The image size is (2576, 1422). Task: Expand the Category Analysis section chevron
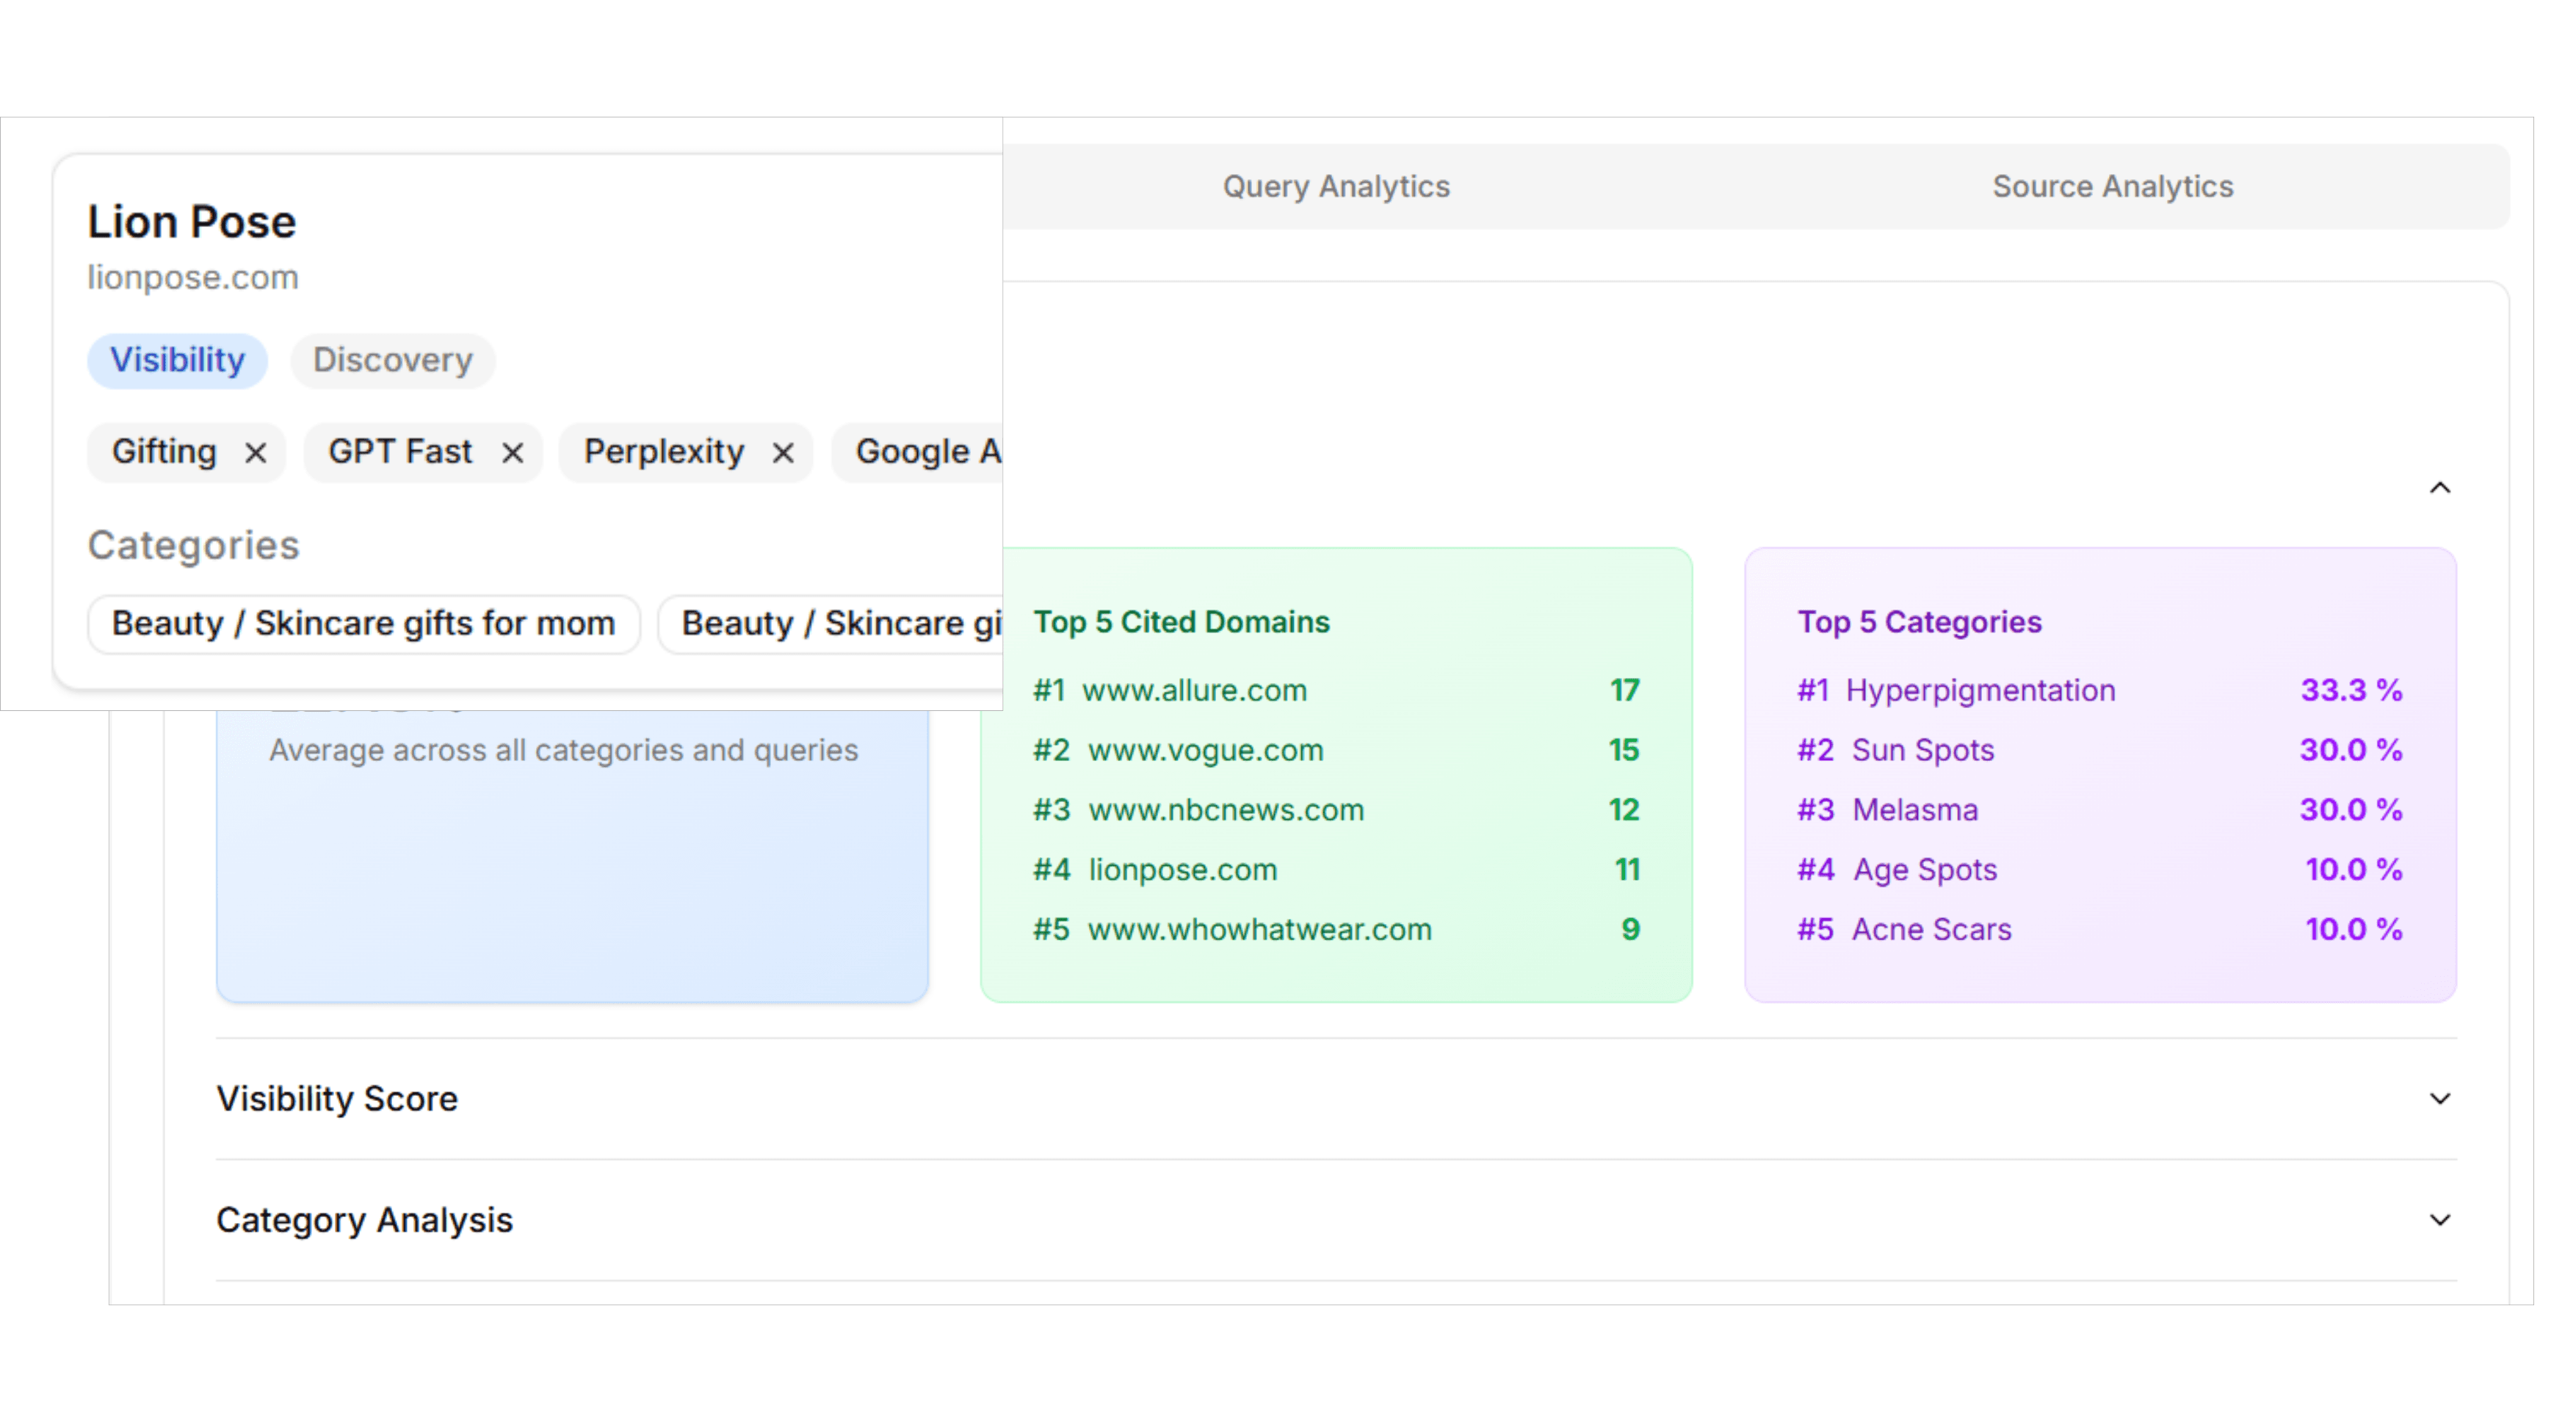pyautogui.click(x=2440, y=1220)
